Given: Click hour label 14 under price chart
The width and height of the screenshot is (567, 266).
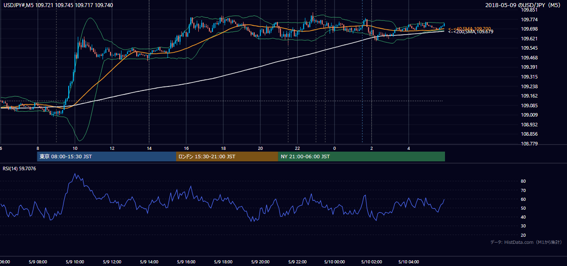Looking at the screenshot, I should [149, 148].
